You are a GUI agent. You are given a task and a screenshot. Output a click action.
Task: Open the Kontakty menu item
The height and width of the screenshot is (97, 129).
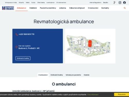[105, 8]
